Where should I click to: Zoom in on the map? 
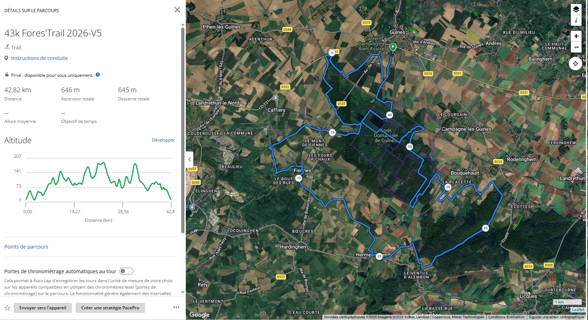[x=576, y=36]
